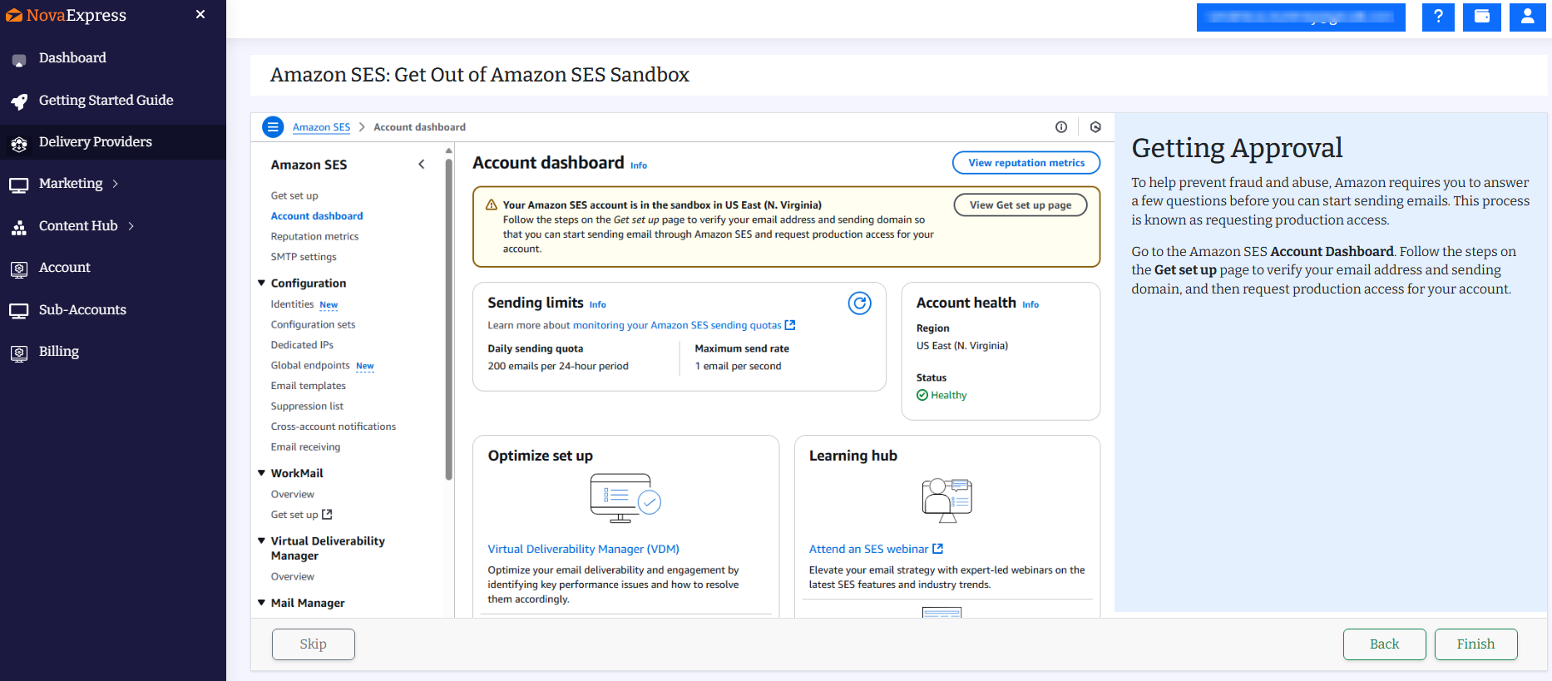Click the SES navigation panel scrollbar
The height and width of the screenshot is (681, 1552).
click(449, 316)
